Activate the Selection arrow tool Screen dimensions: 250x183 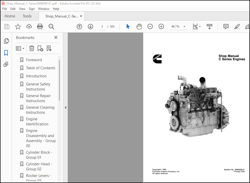point(128,27)
